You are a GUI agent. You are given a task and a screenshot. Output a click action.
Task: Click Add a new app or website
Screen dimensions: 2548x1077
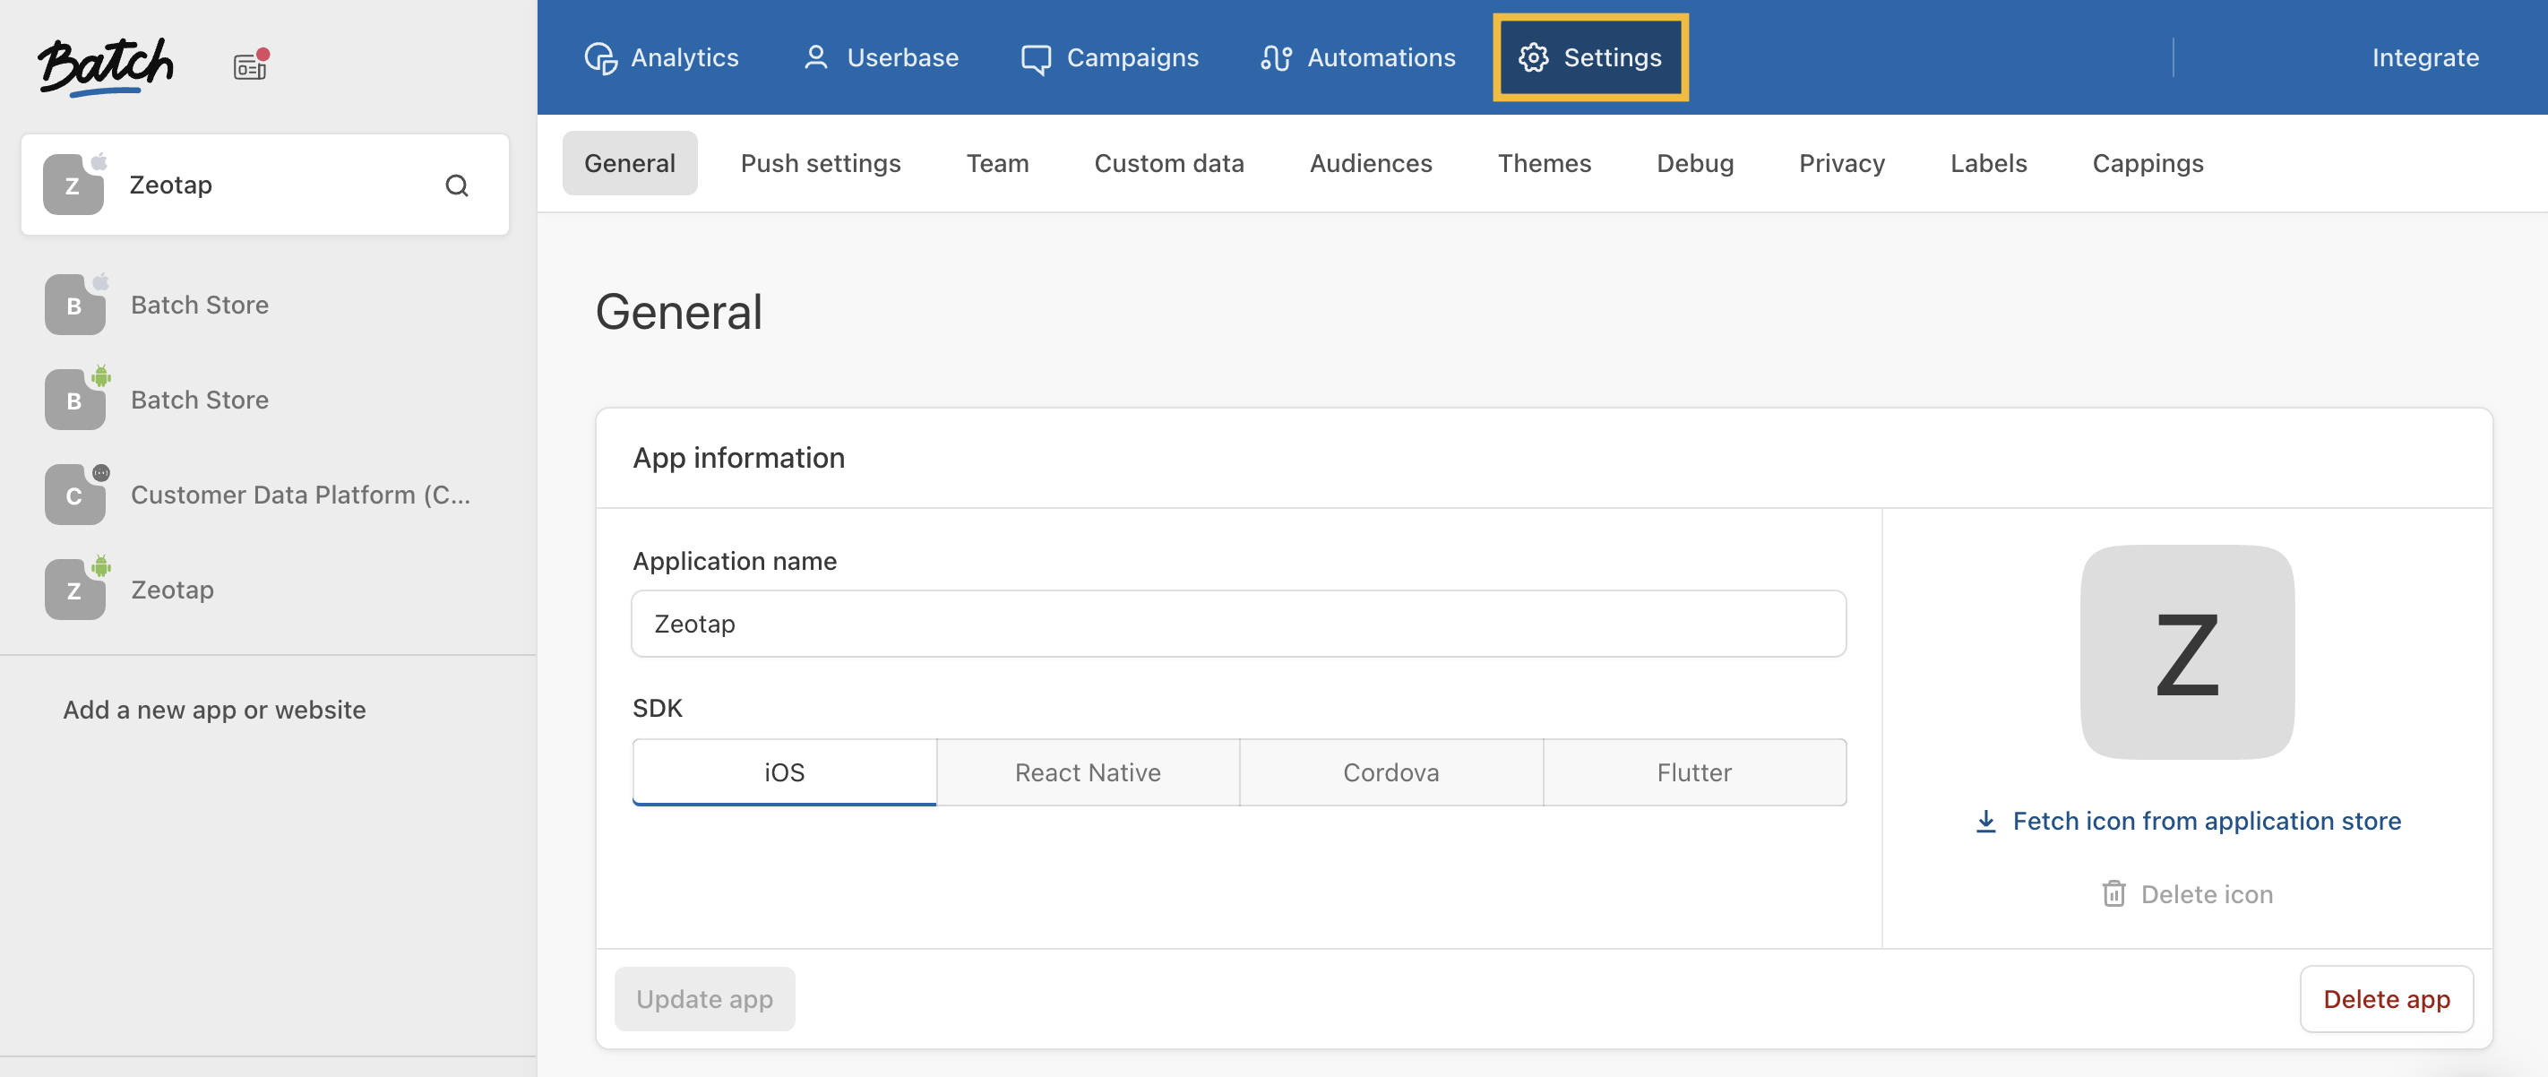click(x=215, y=711)
